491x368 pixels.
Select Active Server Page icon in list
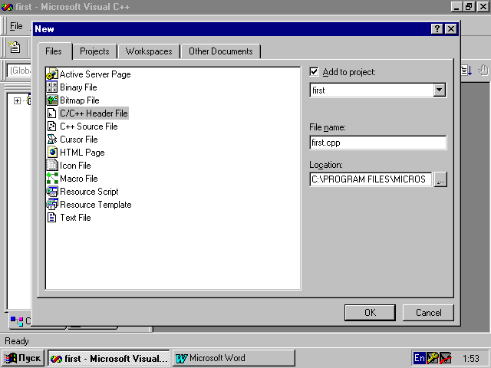52,74
